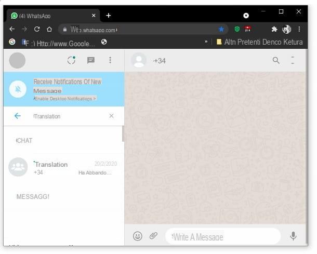The height and width of the screenshot is (254, 317).
Task: Click the MESSAGGI section heading
Action: coord(33,197)
